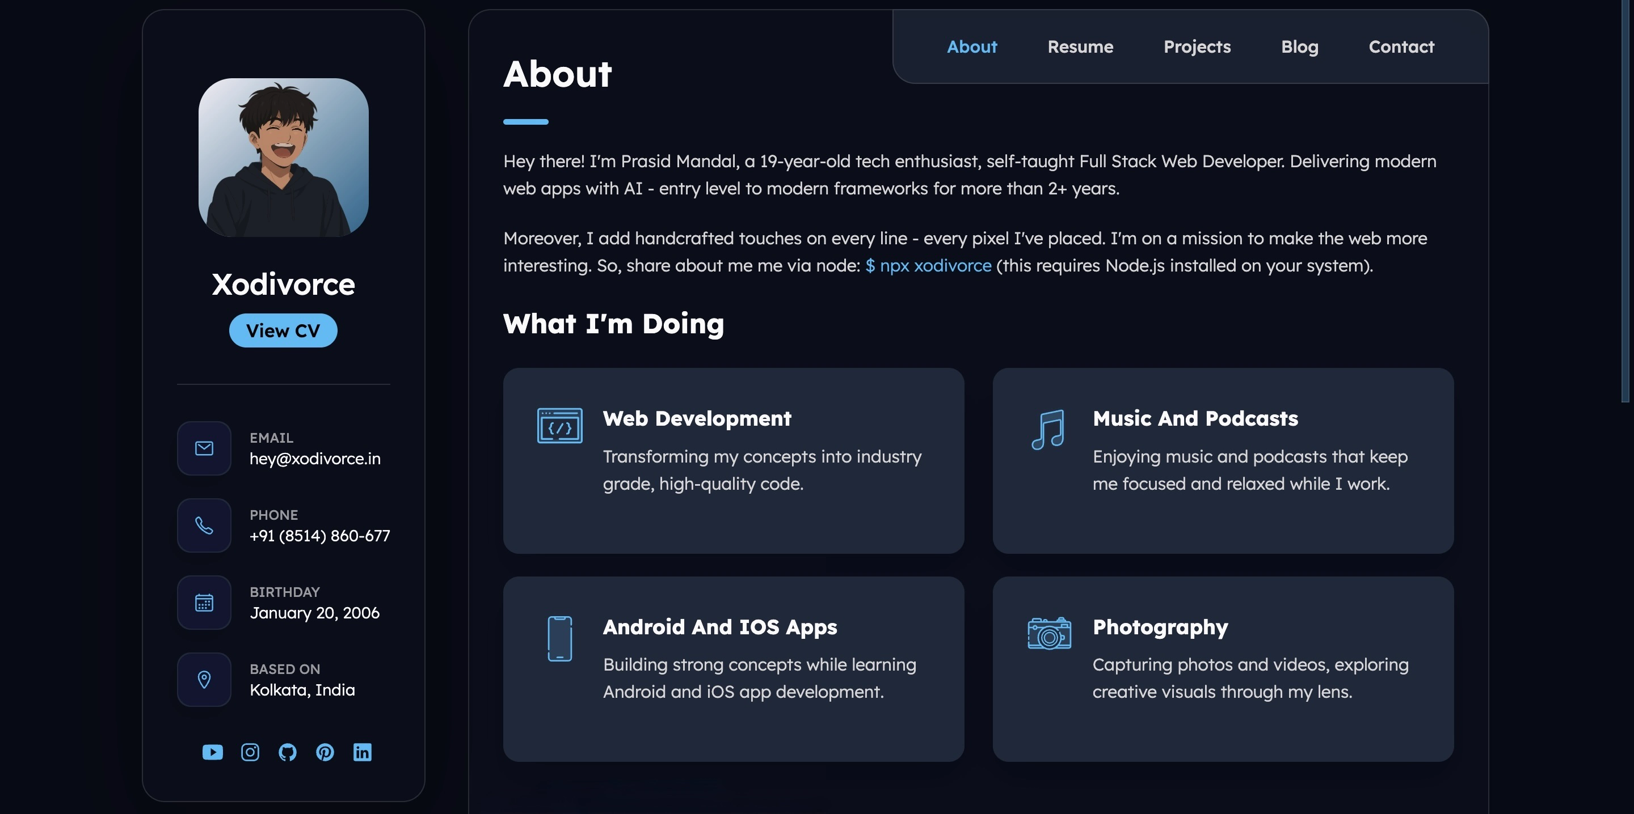Open the Blog tab
The height and width of the screenshot is (814, 1634).
click(x=1299, y=47)
